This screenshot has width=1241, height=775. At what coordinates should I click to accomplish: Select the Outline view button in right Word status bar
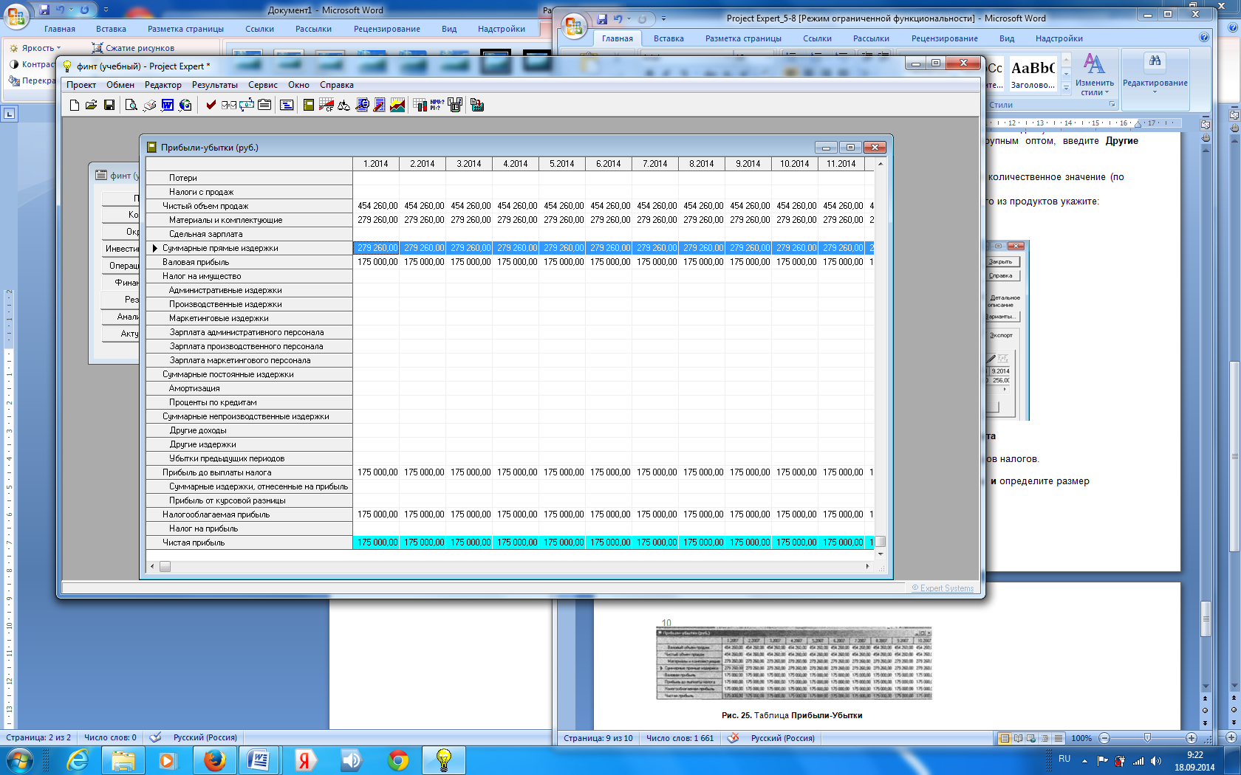click(1045, 738)
